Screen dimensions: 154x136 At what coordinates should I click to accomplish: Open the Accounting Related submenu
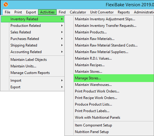[x=33, y=52]
